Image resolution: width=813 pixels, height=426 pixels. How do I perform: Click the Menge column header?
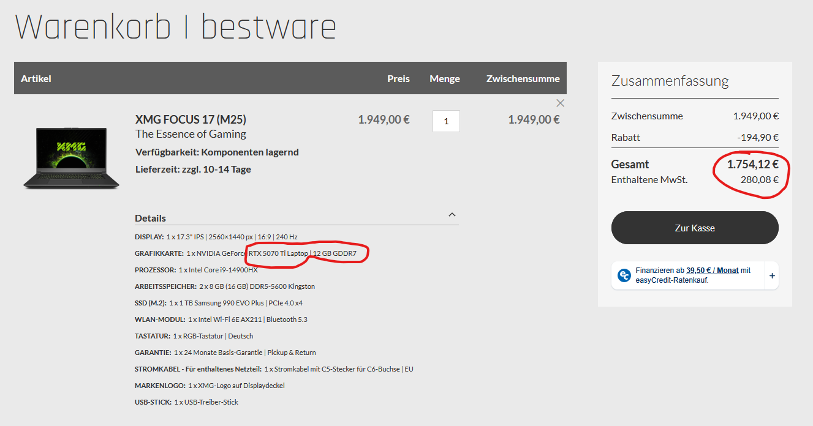tap(445, 78)
